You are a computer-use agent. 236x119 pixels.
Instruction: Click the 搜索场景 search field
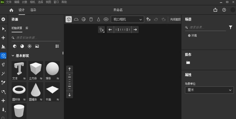205,28
